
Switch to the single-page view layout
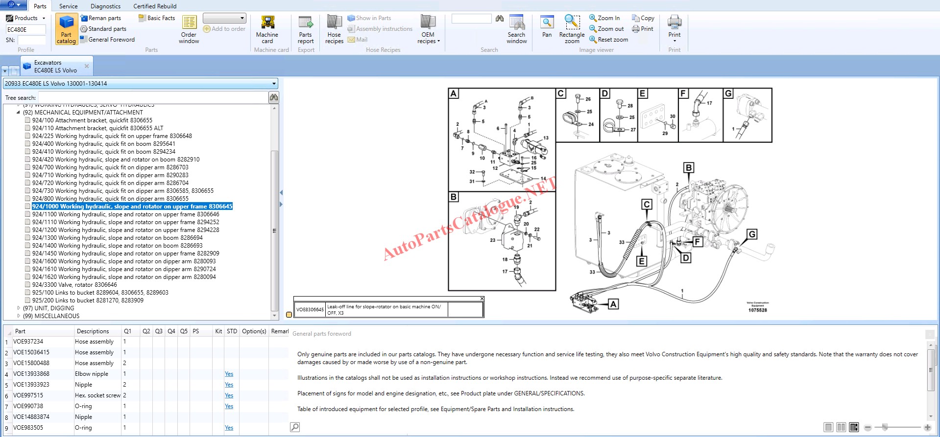click(x=828, y=427)
